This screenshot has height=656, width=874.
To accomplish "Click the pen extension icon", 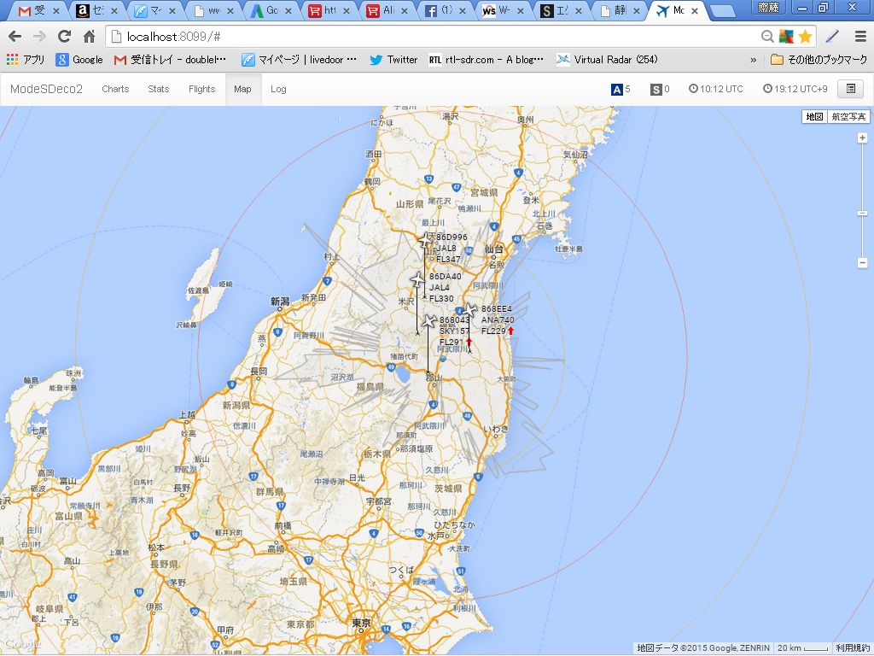I will 832,37.
